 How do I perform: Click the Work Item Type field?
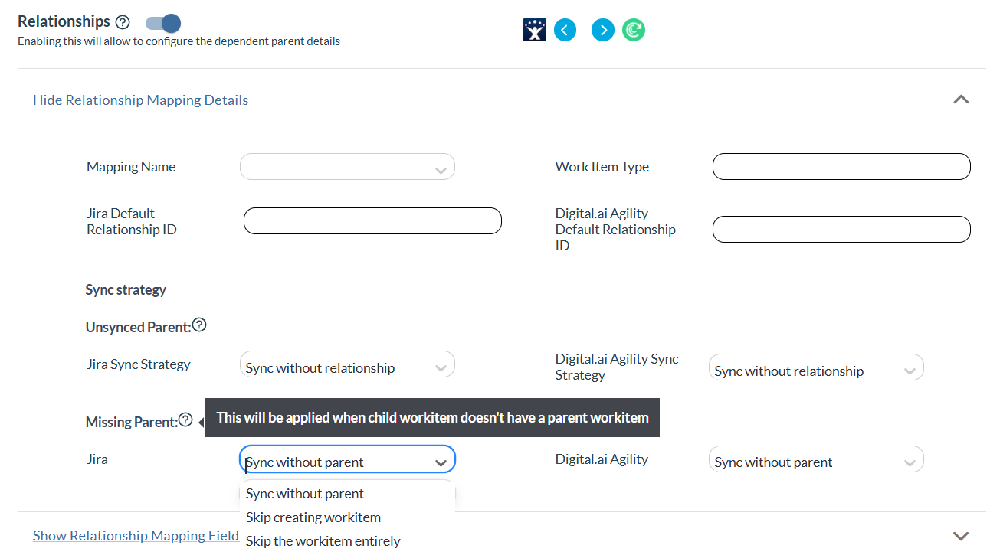pos(841,167)
